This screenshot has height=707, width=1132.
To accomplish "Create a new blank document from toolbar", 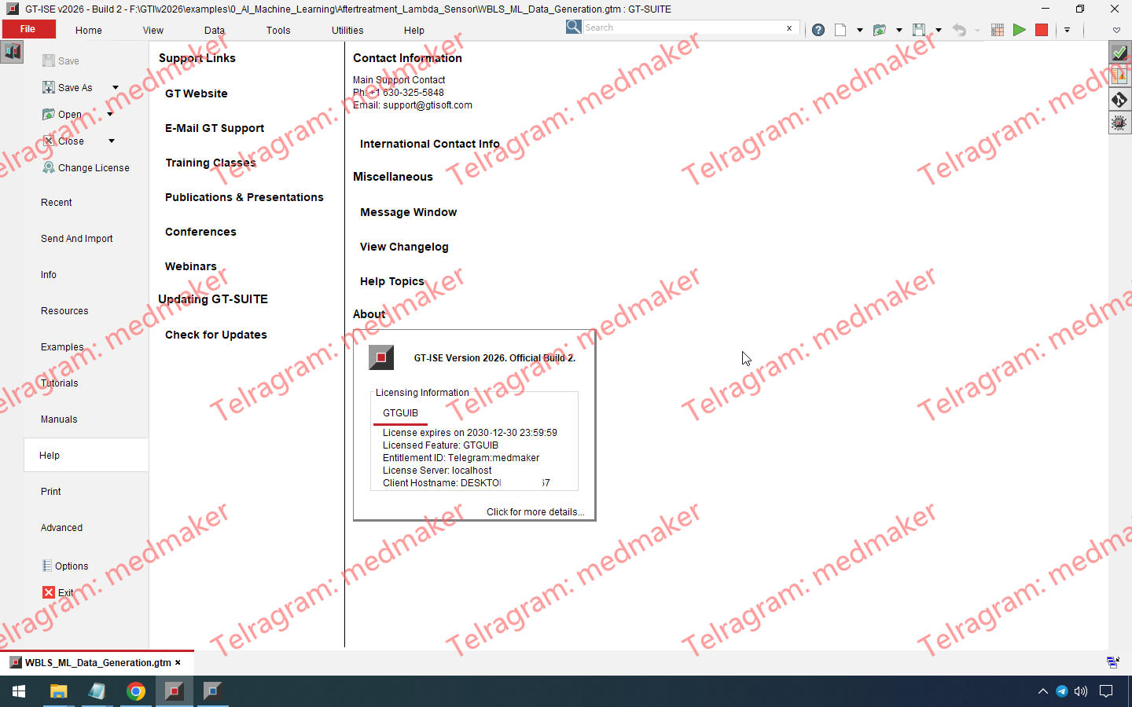I will [x=840, y=30].
